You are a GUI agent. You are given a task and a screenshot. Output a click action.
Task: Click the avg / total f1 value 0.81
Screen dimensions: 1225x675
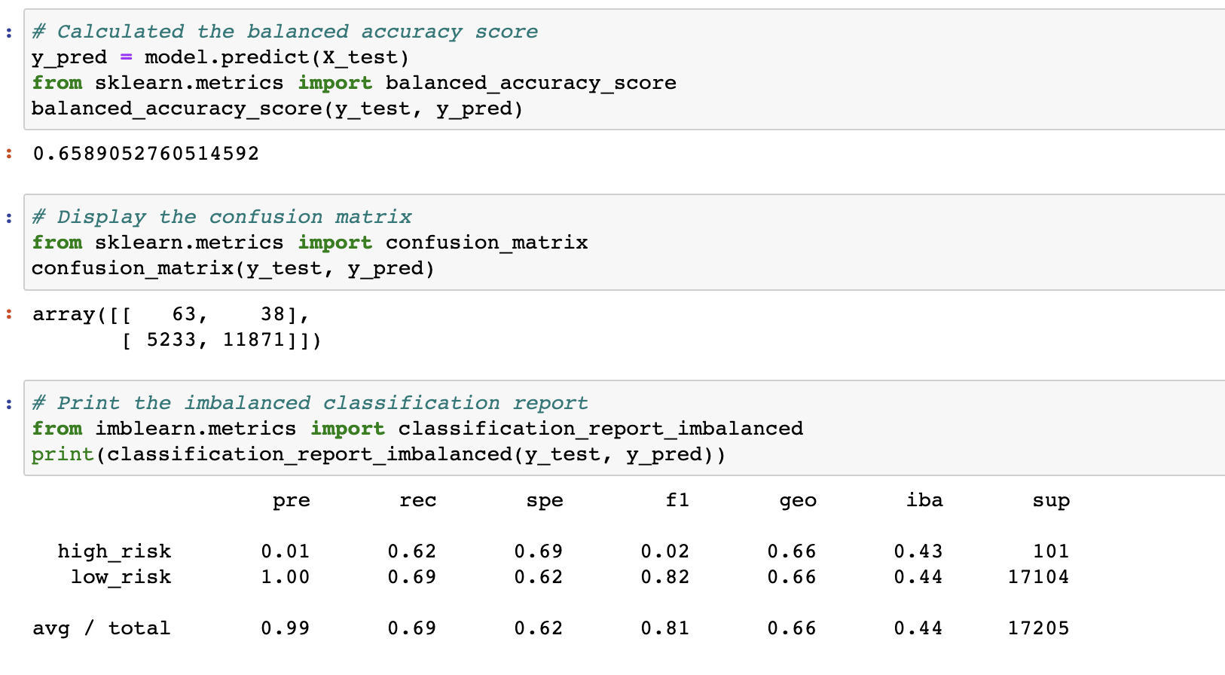[665, 628]
